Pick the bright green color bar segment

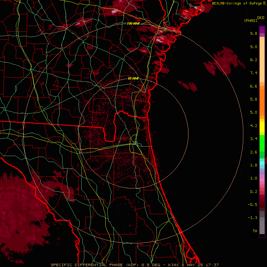(262, 143)
